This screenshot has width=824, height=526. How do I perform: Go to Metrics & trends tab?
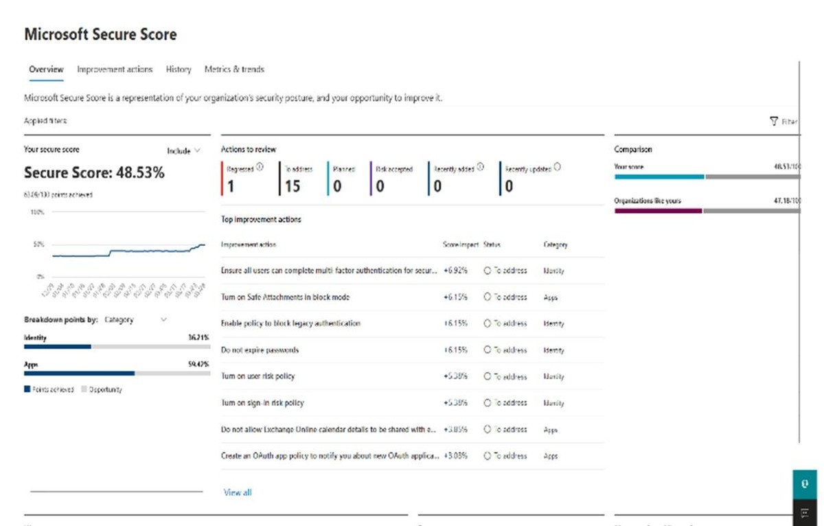coord(234,69)
